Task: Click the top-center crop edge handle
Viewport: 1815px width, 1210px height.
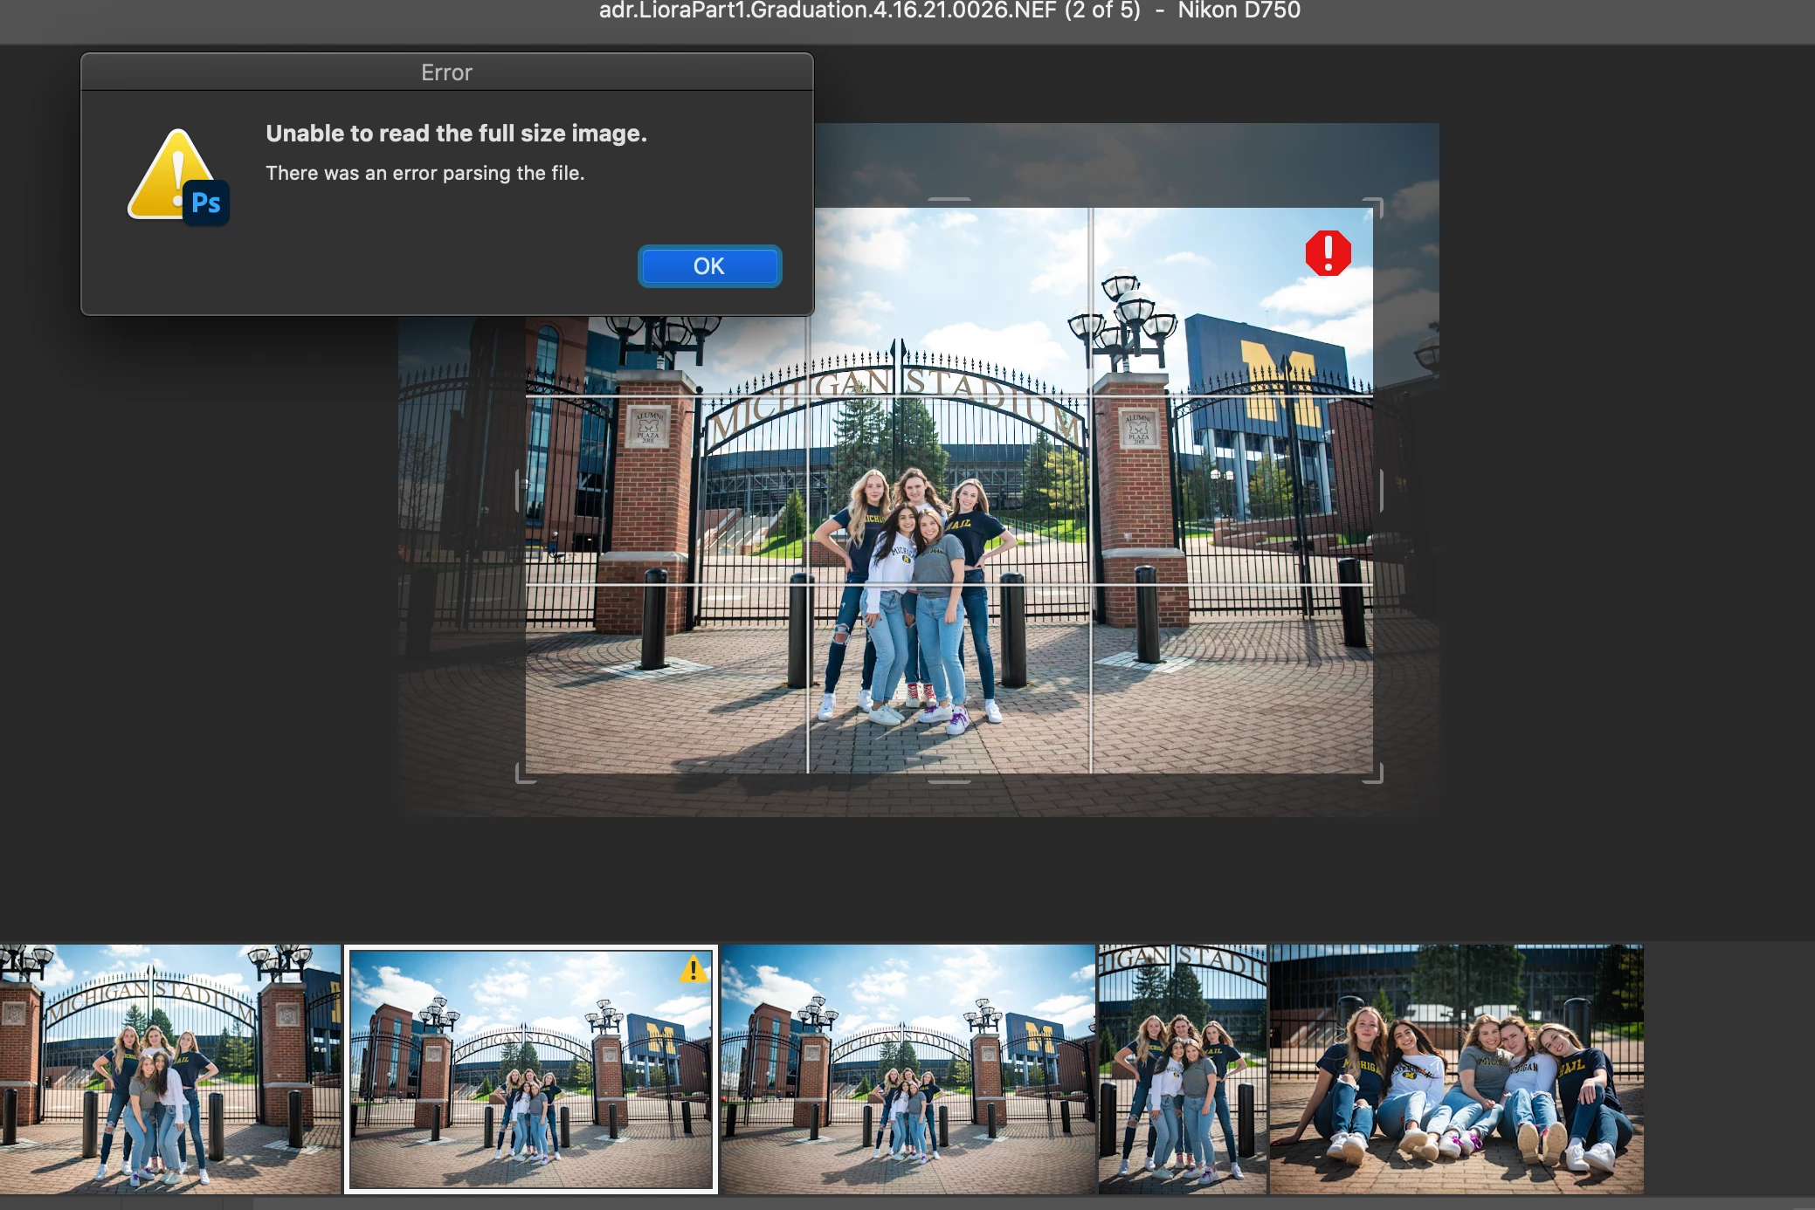Action: 949,200
